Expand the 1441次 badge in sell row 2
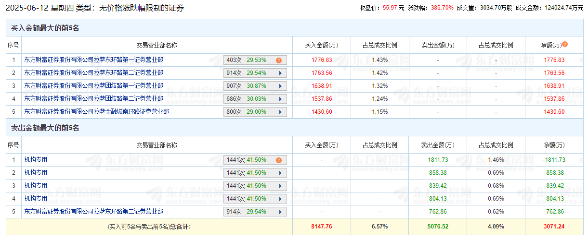588x240 pixels. [279, 173]
